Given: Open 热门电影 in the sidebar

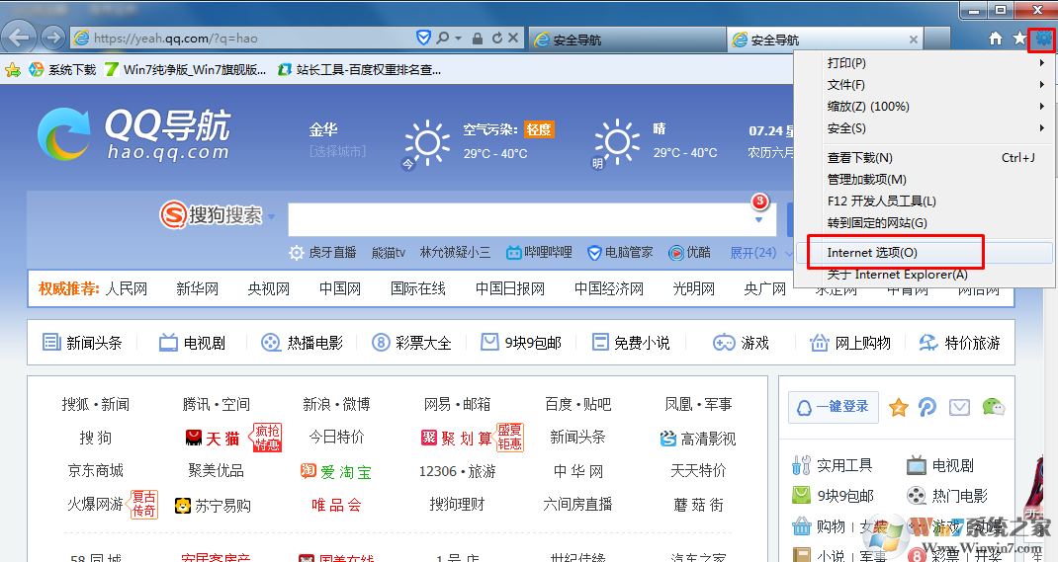Looking at the screenshot, I should click(946, 496).
